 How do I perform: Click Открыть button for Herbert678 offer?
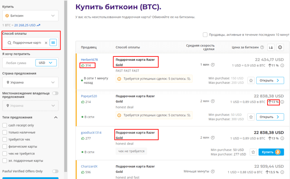point(270,80)
